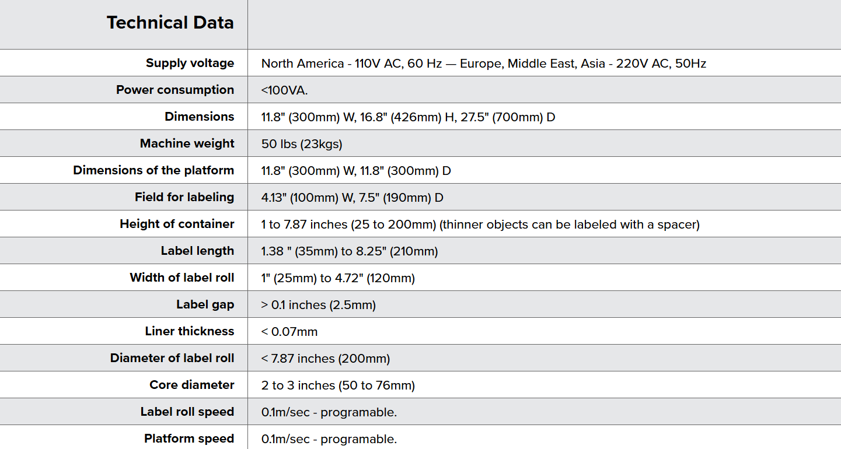Click the Diameter of label roll label

(172, 358)
